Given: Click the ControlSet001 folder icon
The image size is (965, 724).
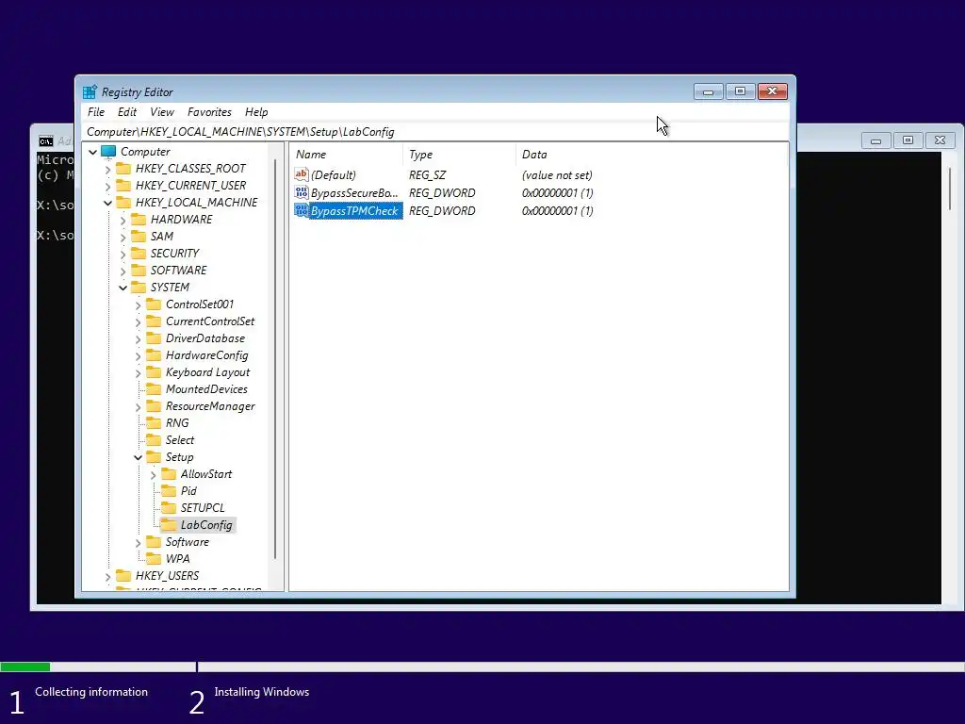Looking at the screenshot, I should pos(154,304).
